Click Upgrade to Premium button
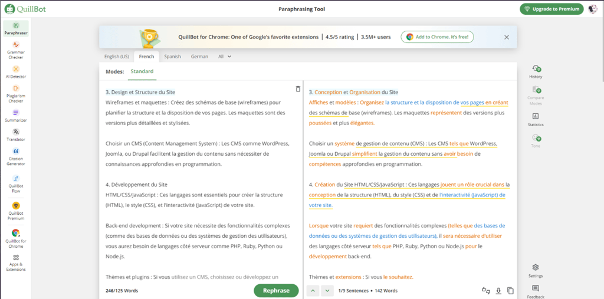Image resolution: width=604 pixels, height=299 pixels. (552, 9)
